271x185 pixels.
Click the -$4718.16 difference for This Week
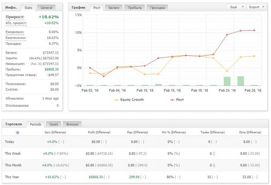point(104,153)
